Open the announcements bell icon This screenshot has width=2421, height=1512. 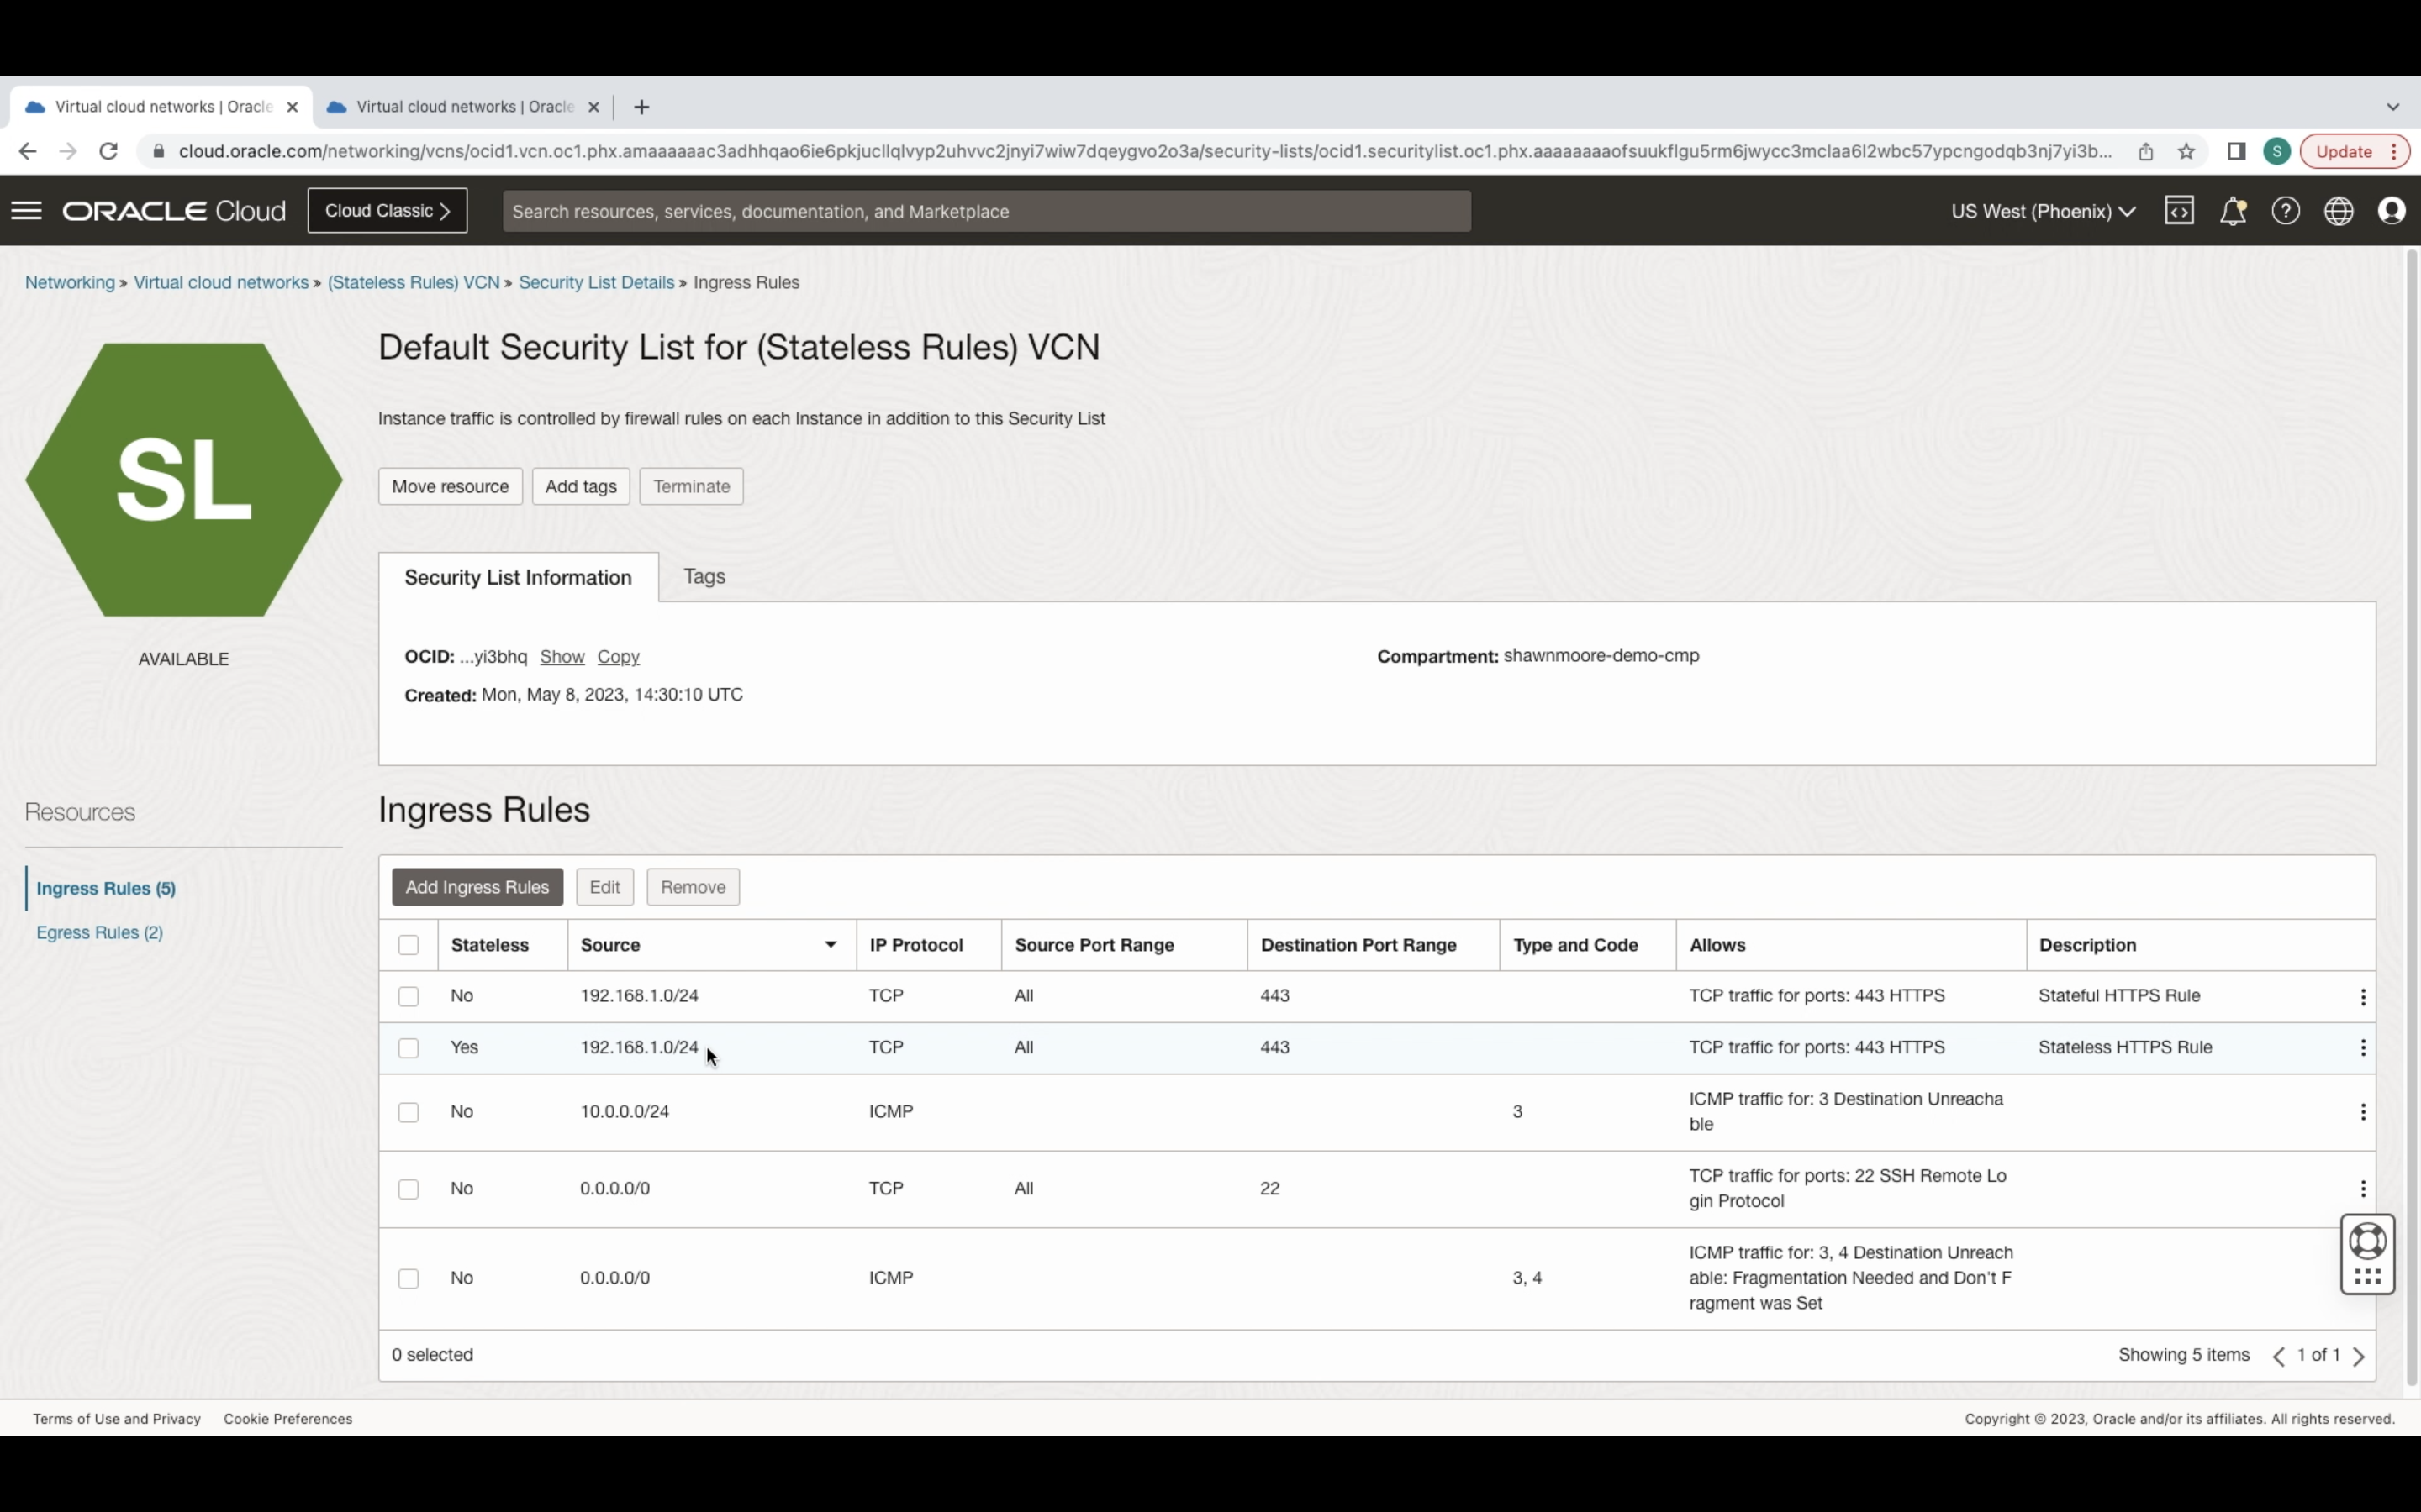2232,211
